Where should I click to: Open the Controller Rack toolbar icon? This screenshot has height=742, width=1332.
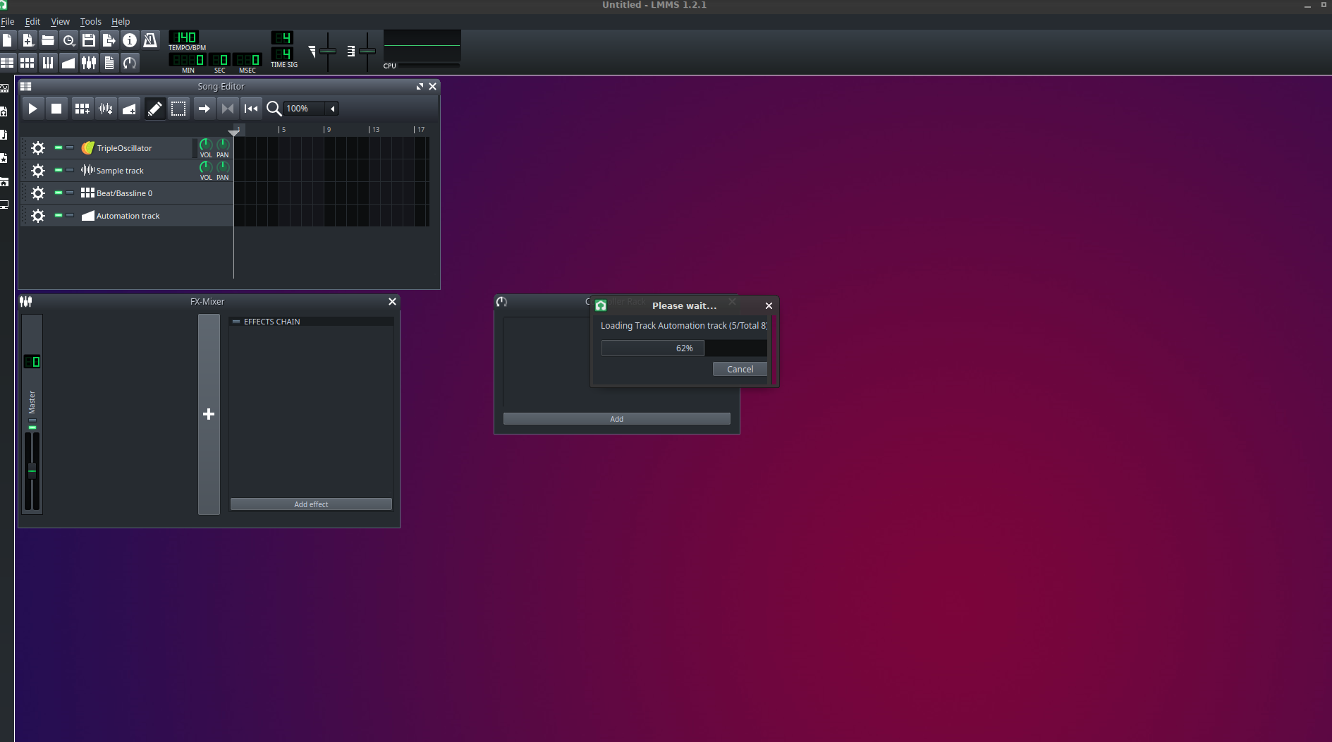130,62
